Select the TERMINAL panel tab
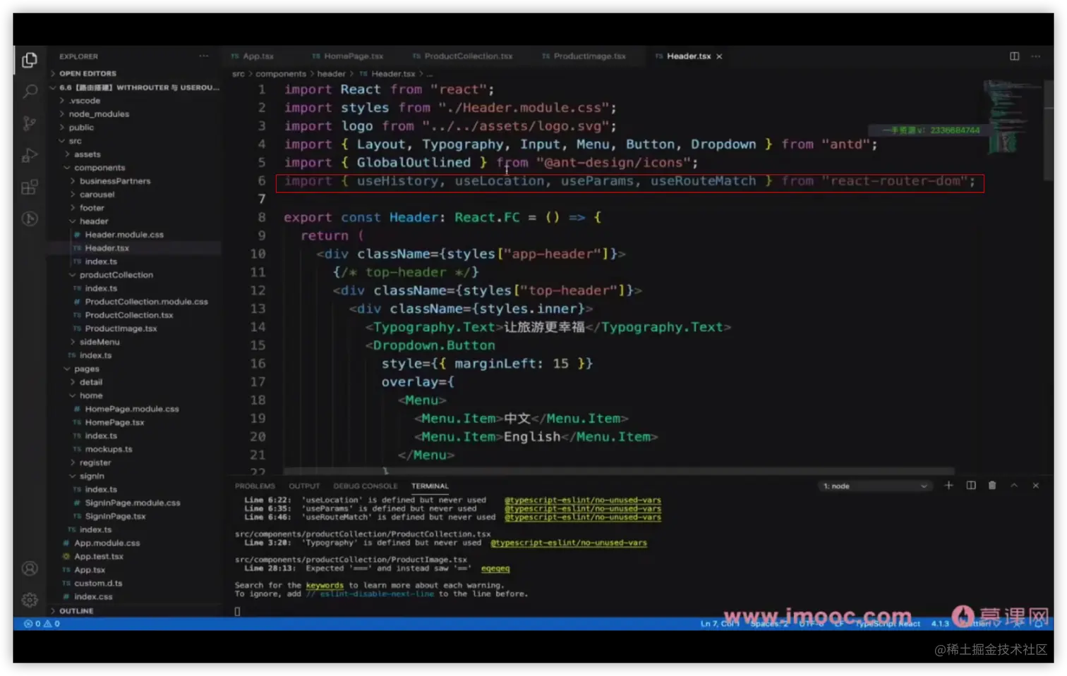1067x676 pixels. (430, 486)
